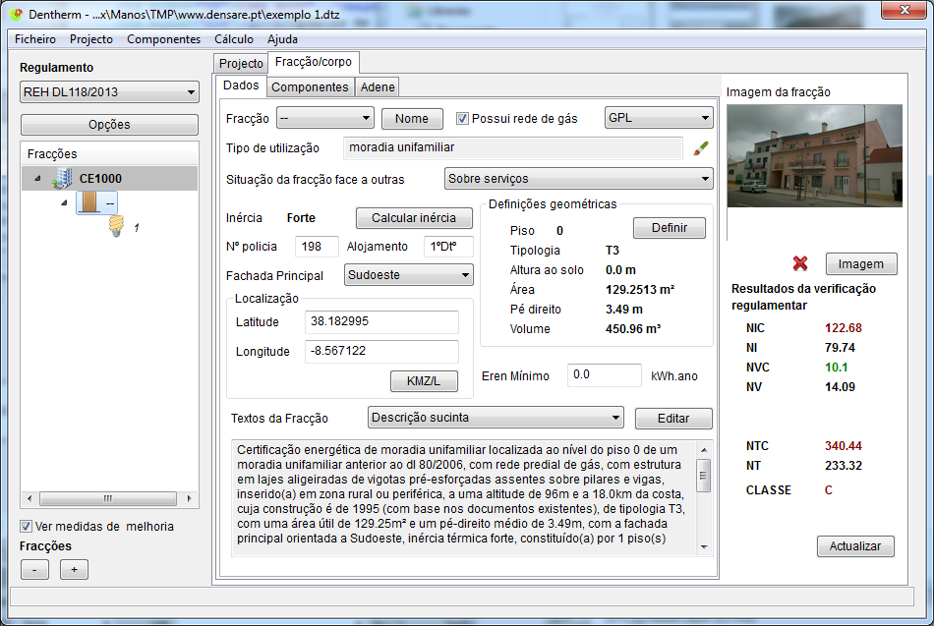Click the paintbrush icon beside Tipo de utilização
Viewport: 934px width, 626px height.
click(700, 148)
